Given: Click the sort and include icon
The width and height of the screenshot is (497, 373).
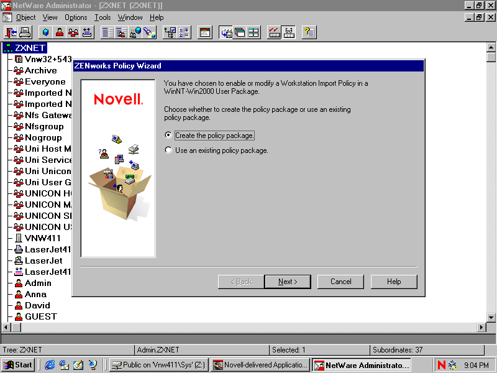Looking at the screenshot, I should [x=184, y=32].
